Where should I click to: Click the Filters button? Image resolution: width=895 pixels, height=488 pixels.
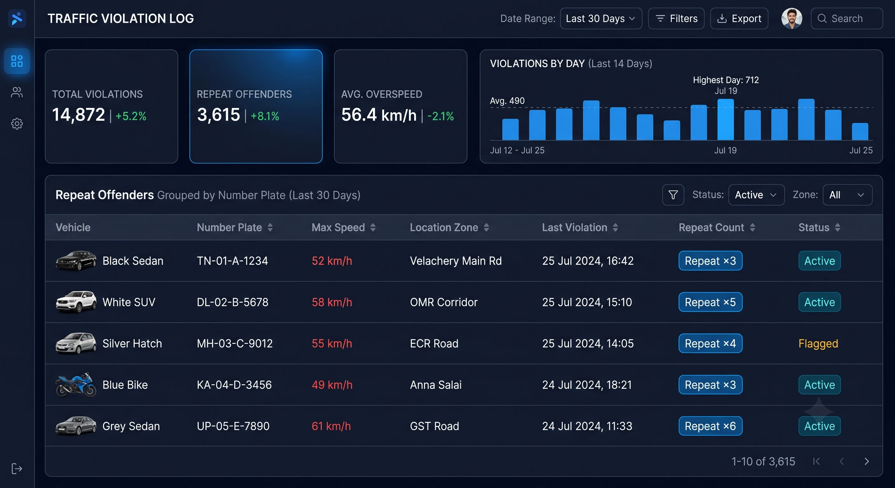pos(676,18)
